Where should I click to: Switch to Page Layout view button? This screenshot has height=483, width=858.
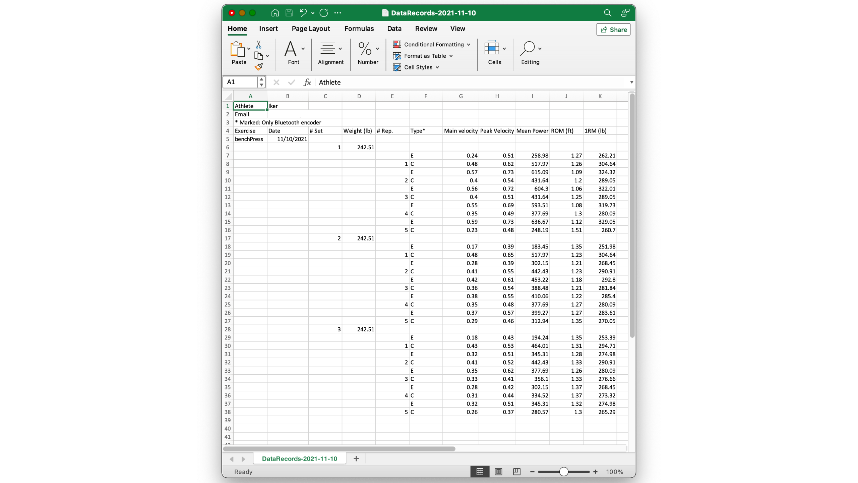pyautogui.click(x=498, y=472)
